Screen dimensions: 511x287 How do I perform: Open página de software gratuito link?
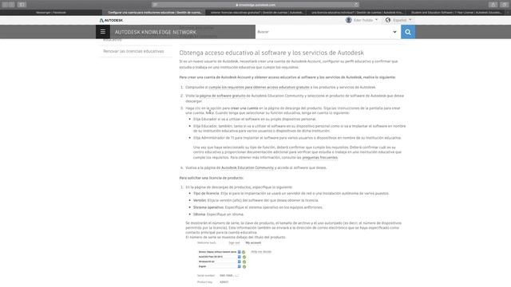tap(222, 96)
